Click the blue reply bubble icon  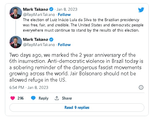(x=33, y=98)
